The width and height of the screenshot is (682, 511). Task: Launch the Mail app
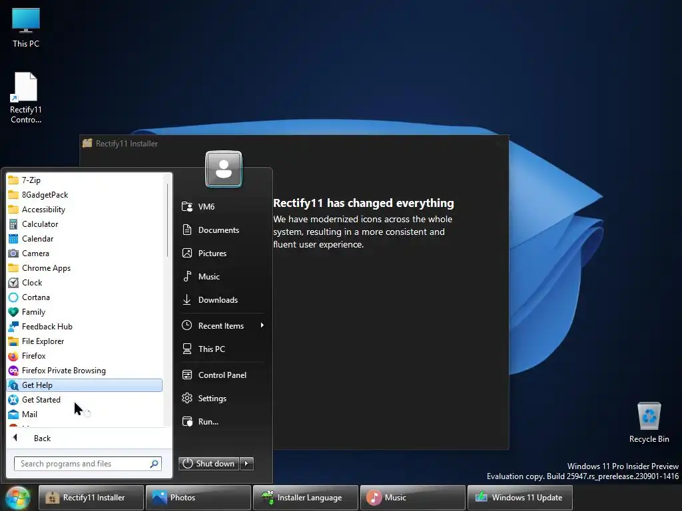(85, 415)
